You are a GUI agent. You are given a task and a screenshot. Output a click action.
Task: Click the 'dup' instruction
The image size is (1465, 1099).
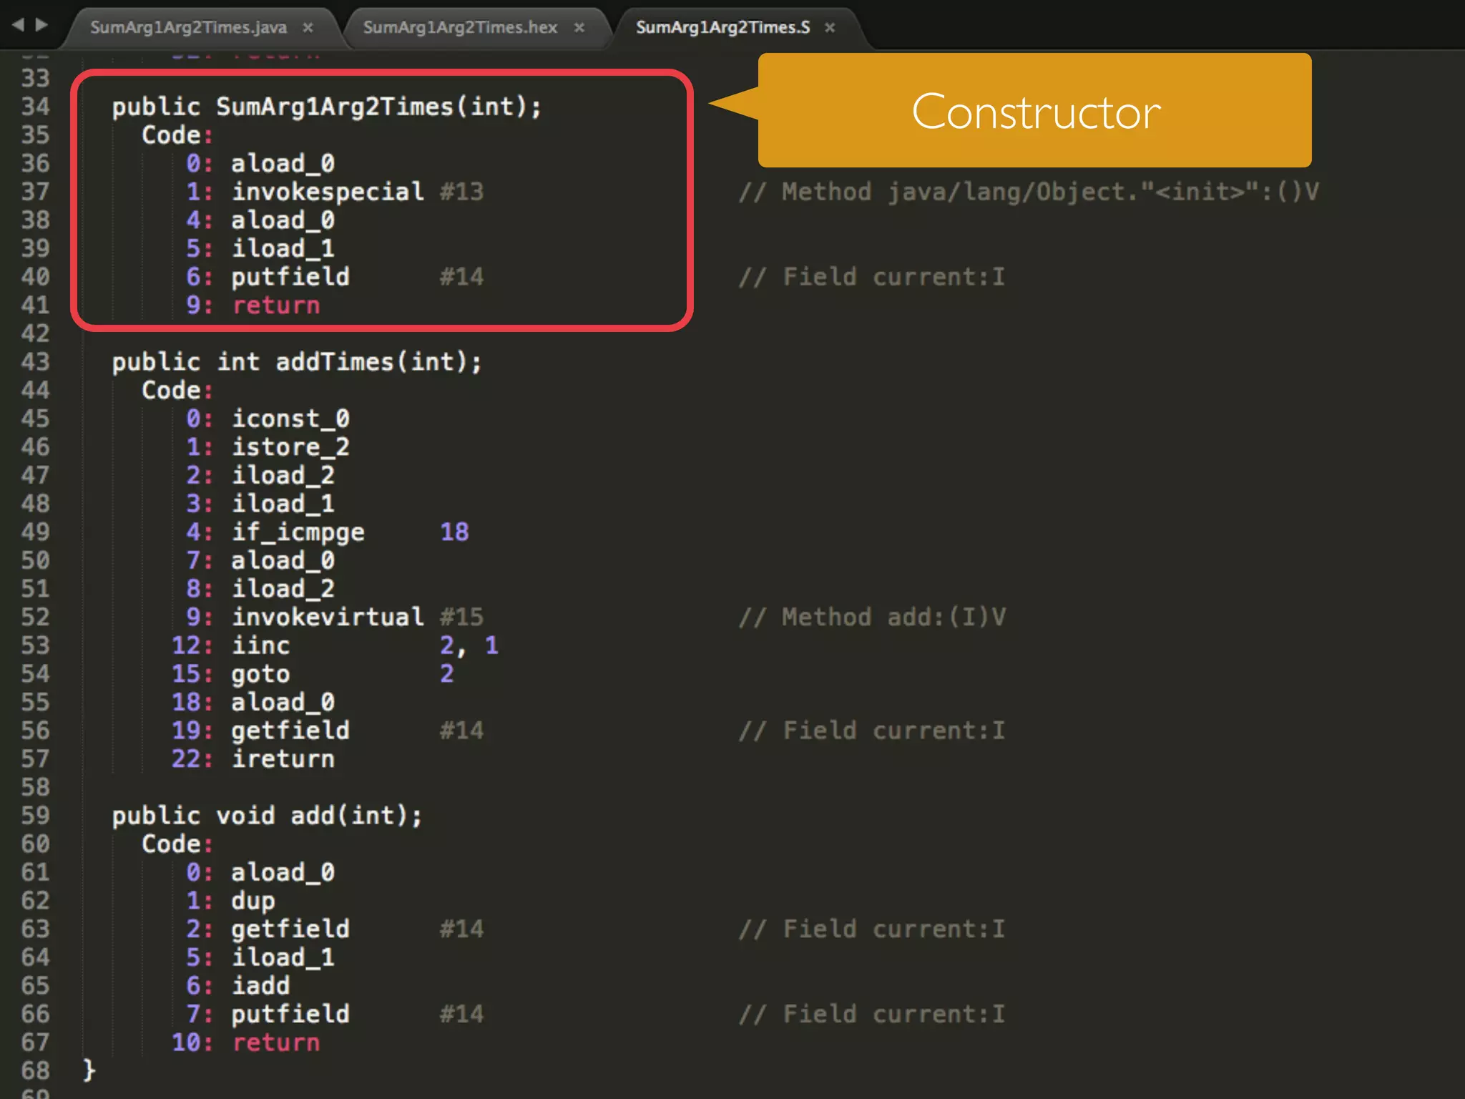253,902
